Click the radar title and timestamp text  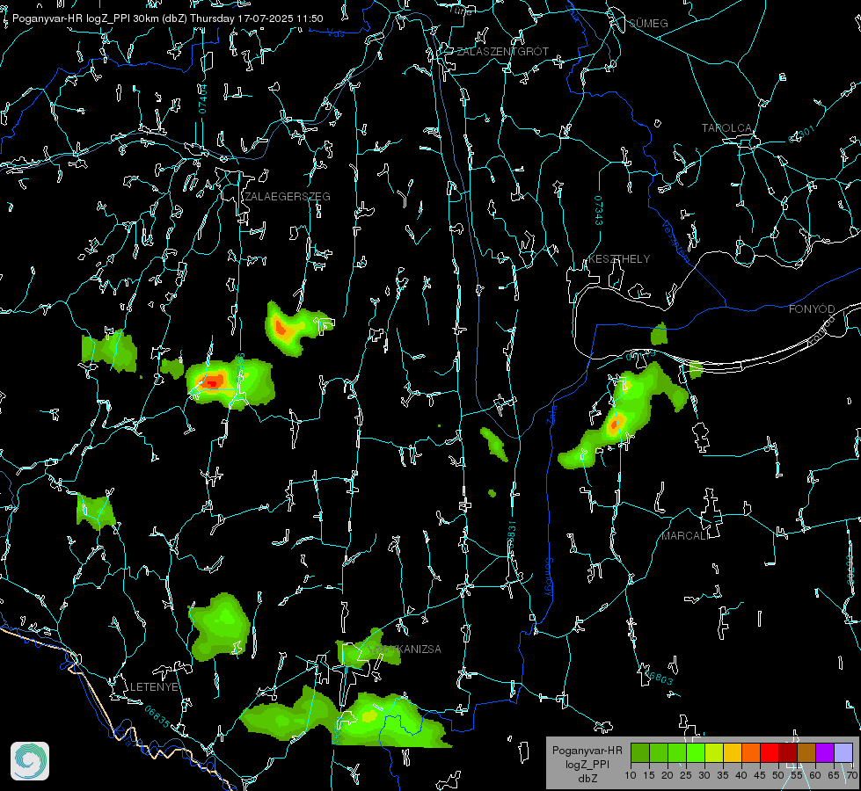[167, 18]
